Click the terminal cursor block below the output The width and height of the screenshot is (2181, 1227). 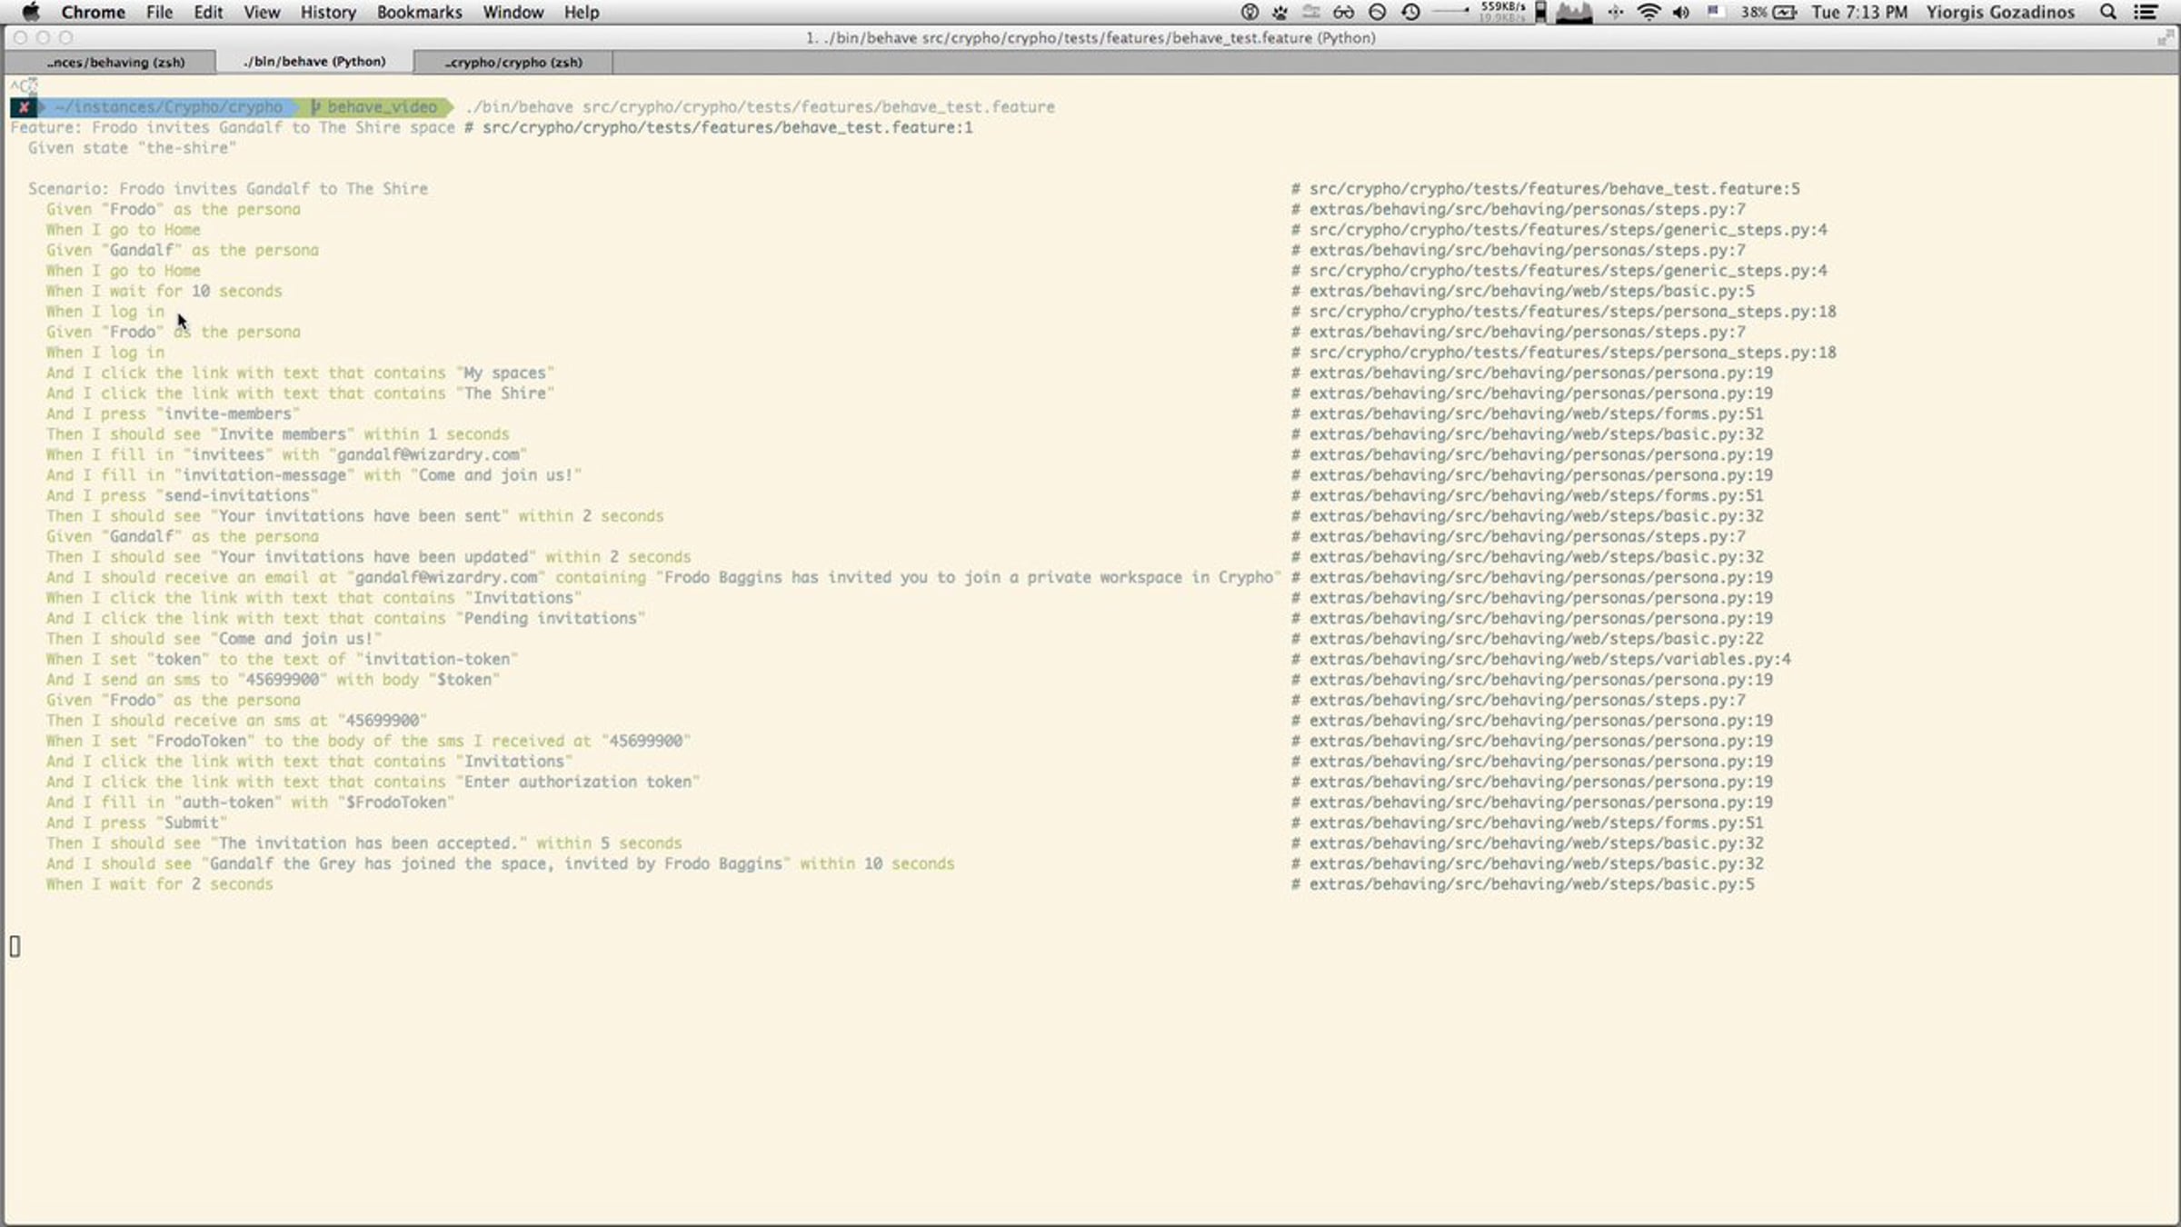(15, 946)
